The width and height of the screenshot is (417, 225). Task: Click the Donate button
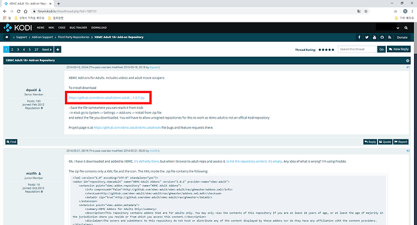[x=402, y=38]
